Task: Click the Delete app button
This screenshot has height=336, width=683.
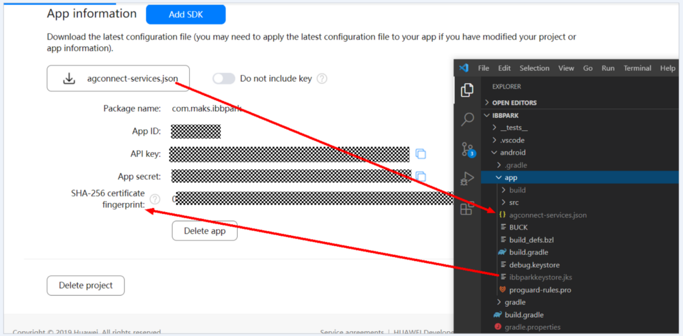Action: (x=205, y=231)
